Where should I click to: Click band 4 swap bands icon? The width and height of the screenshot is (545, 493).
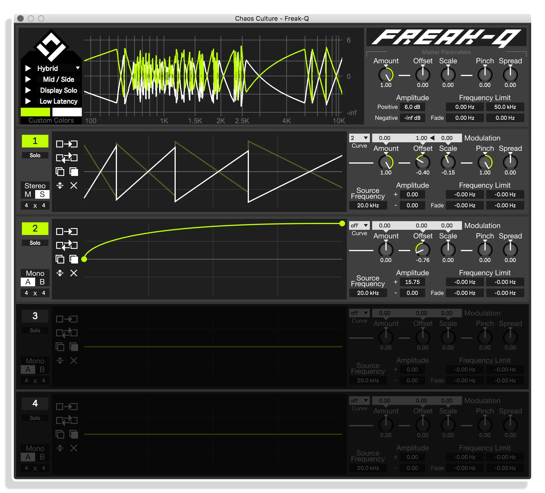[x=67, y=420]
